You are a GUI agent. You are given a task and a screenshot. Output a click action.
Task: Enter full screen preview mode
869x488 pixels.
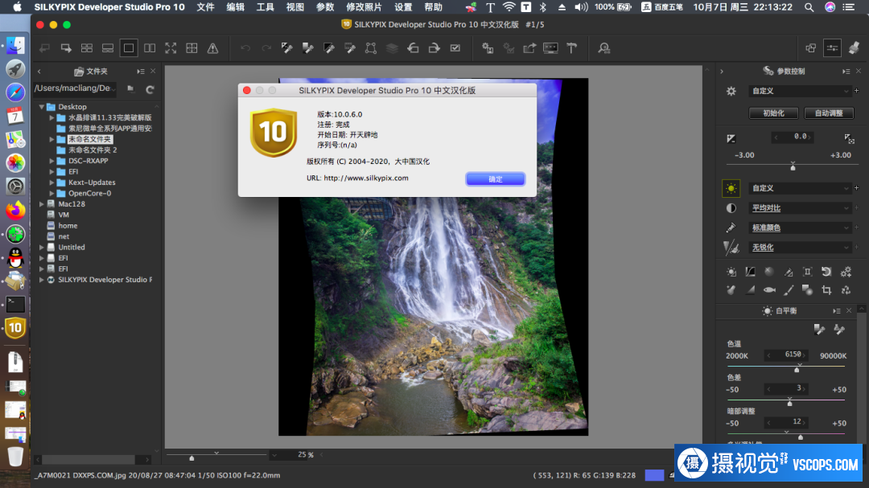tap(171, 48)
